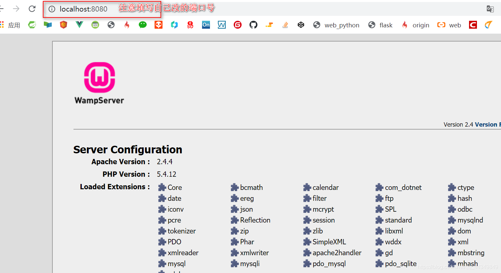Click the Core extension entry
This screenshot has height=273, width=501.
(x=170, y=187)
